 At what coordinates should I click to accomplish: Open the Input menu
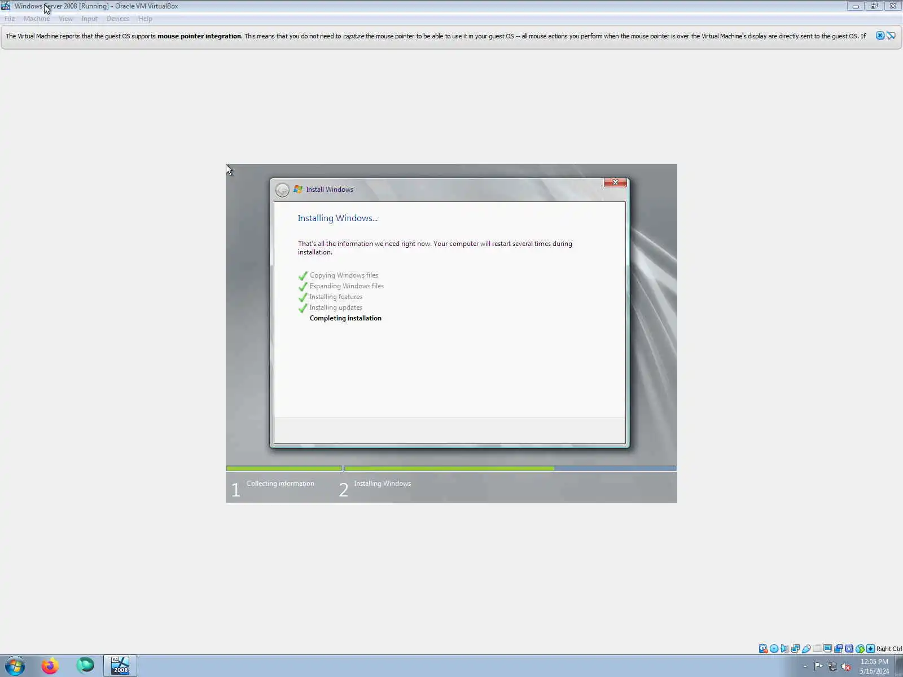click(89, 19)
